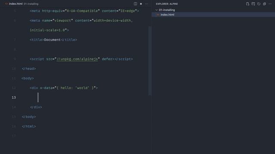
Task: Click the closing </div> tag
Action: (x=36, y=107)
